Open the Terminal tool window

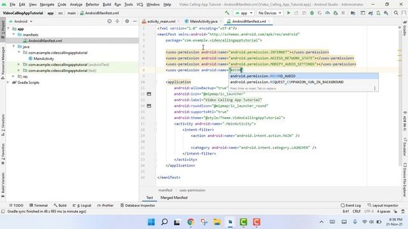[x=38, y=205]
